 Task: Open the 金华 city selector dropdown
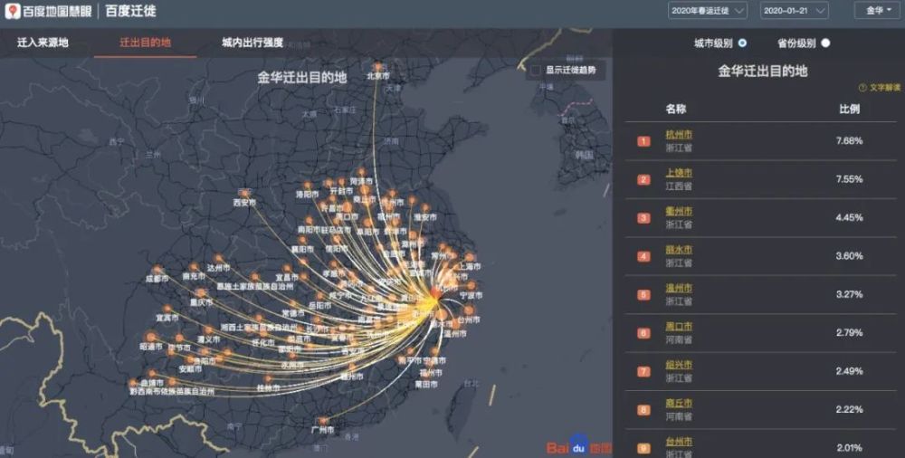pyautogui.click(x=879, y=10)
